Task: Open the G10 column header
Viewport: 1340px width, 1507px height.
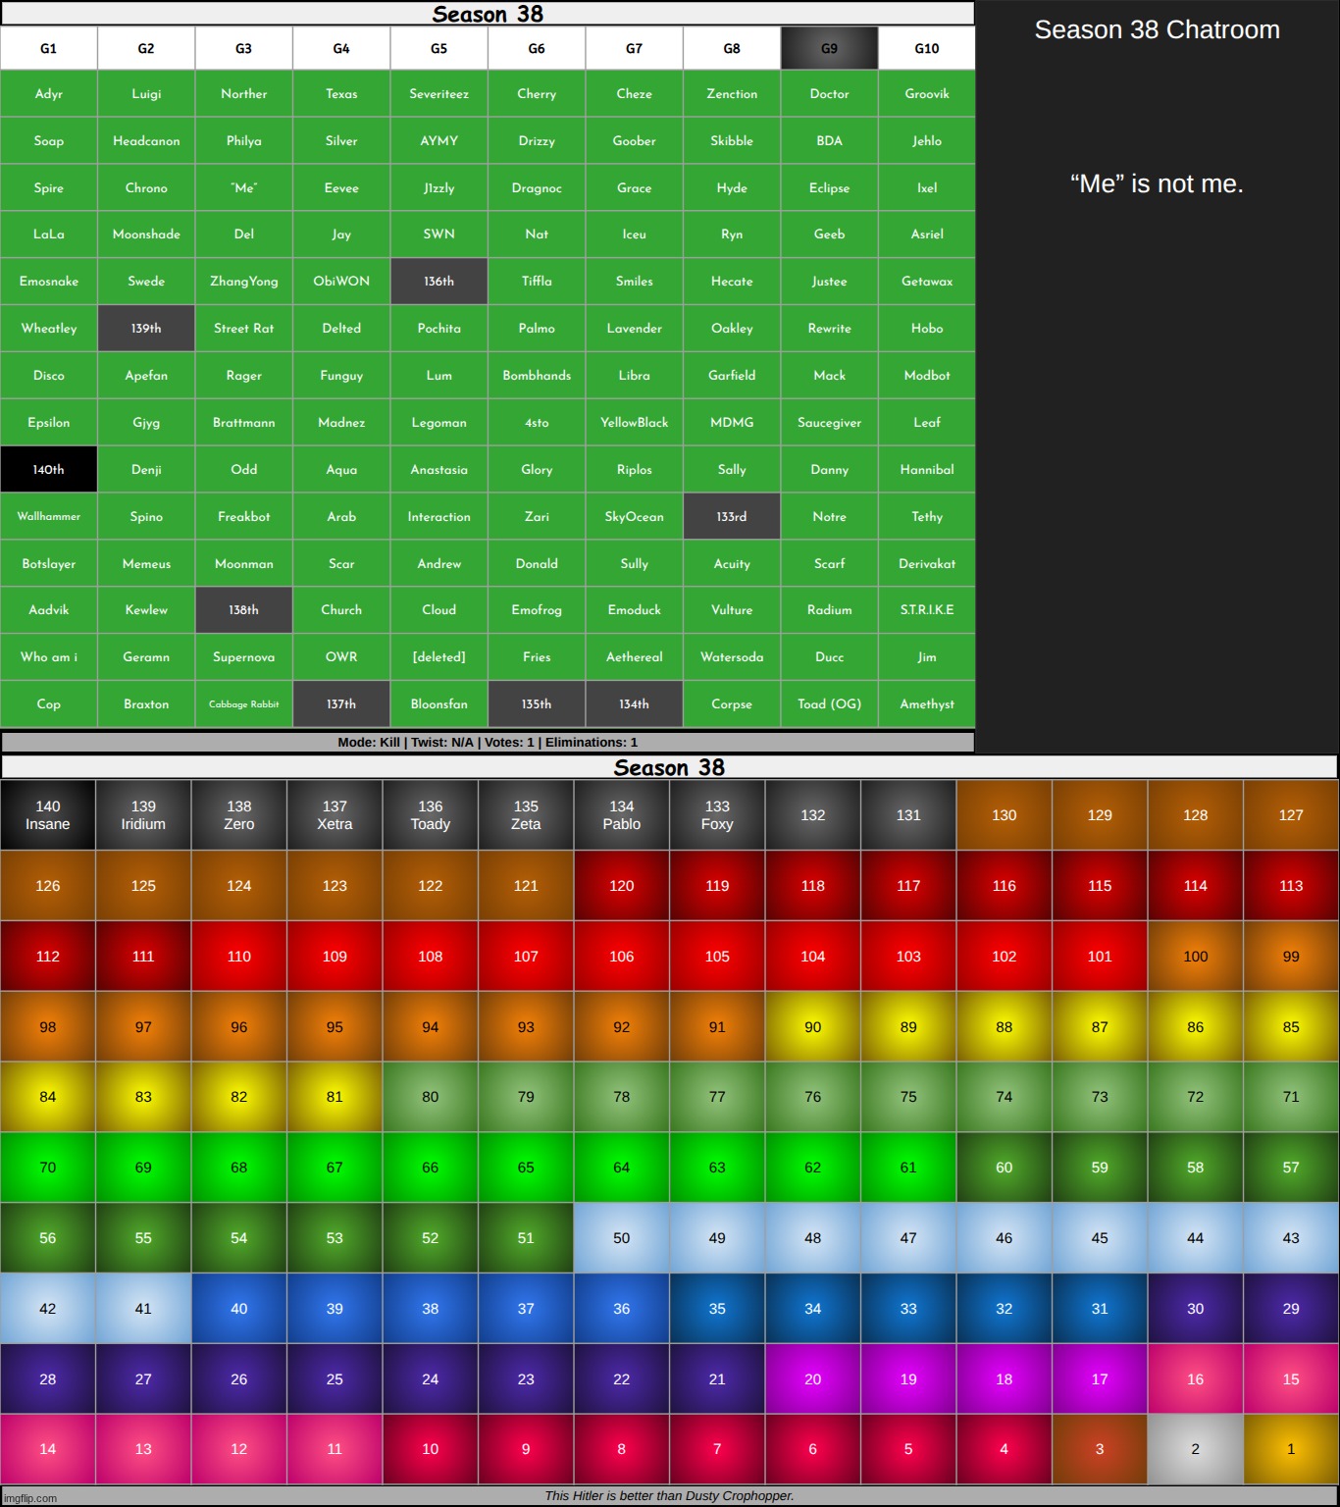Action: pyautogui.click(x=926, y=48)
